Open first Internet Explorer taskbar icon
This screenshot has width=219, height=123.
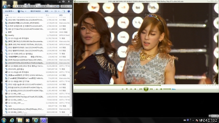pyautogui.click(x=12, y=120)
